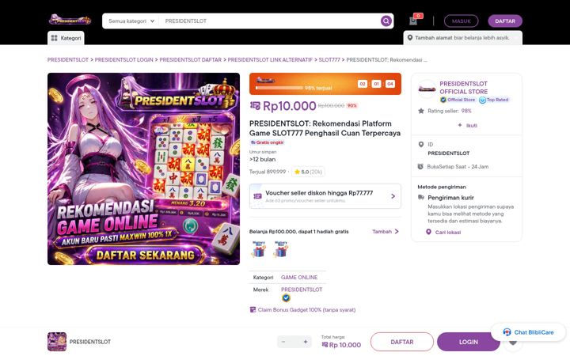The image size is (570, 356).
Task: Expand the voucher seller chevron
Action: pyautogui.click(x=393, y=196)
